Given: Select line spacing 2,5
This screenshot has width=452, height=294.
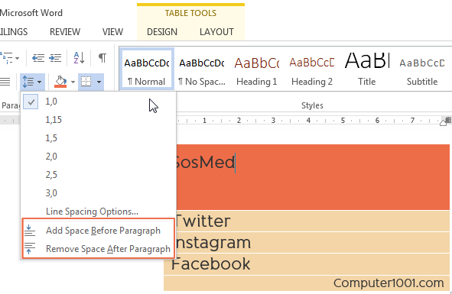Looking at the screenshot, I should point(99,175).
